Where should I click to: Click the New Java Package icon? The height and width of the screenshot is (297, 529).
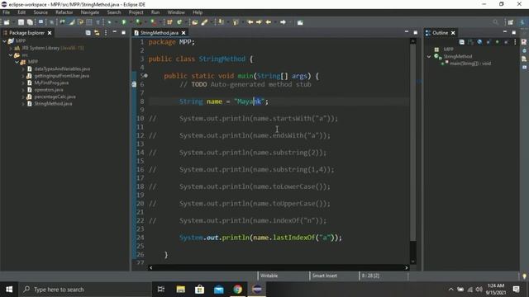tap(169, 22)
